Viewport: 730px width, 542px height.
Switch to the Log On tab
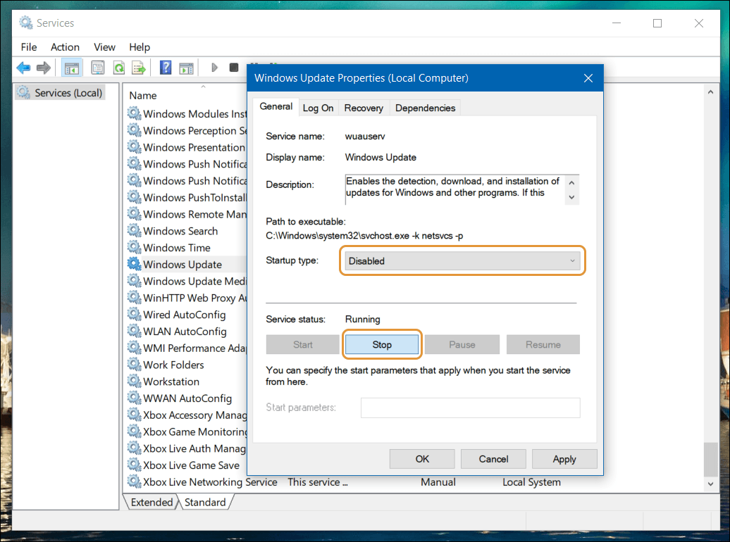click(318, 108)
